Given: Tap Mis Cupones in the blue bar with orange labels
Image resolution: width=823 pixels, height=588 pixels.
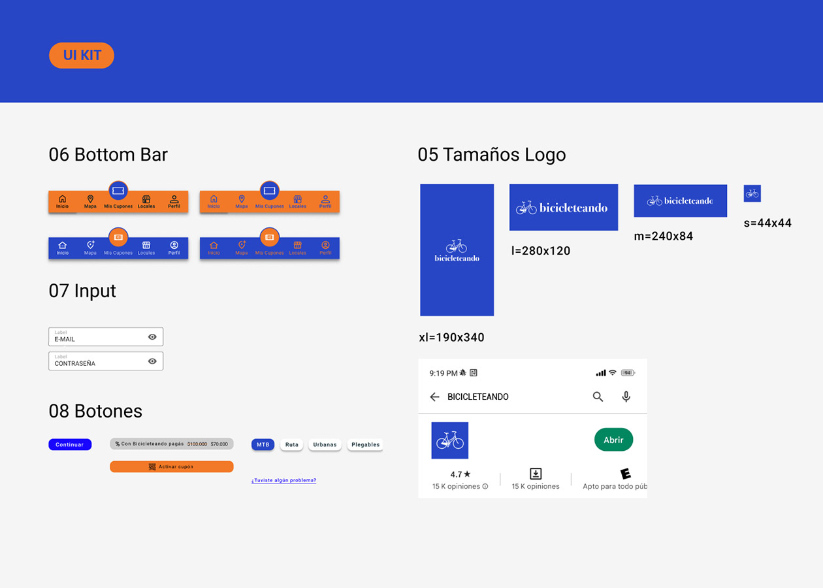Looking at the screenshot, I should point(270,242).
